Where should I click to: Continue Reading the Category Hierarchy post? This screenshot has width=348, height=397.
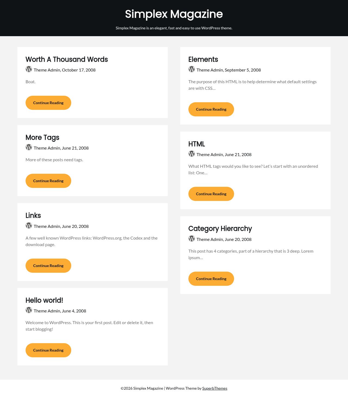click(211, 279)
